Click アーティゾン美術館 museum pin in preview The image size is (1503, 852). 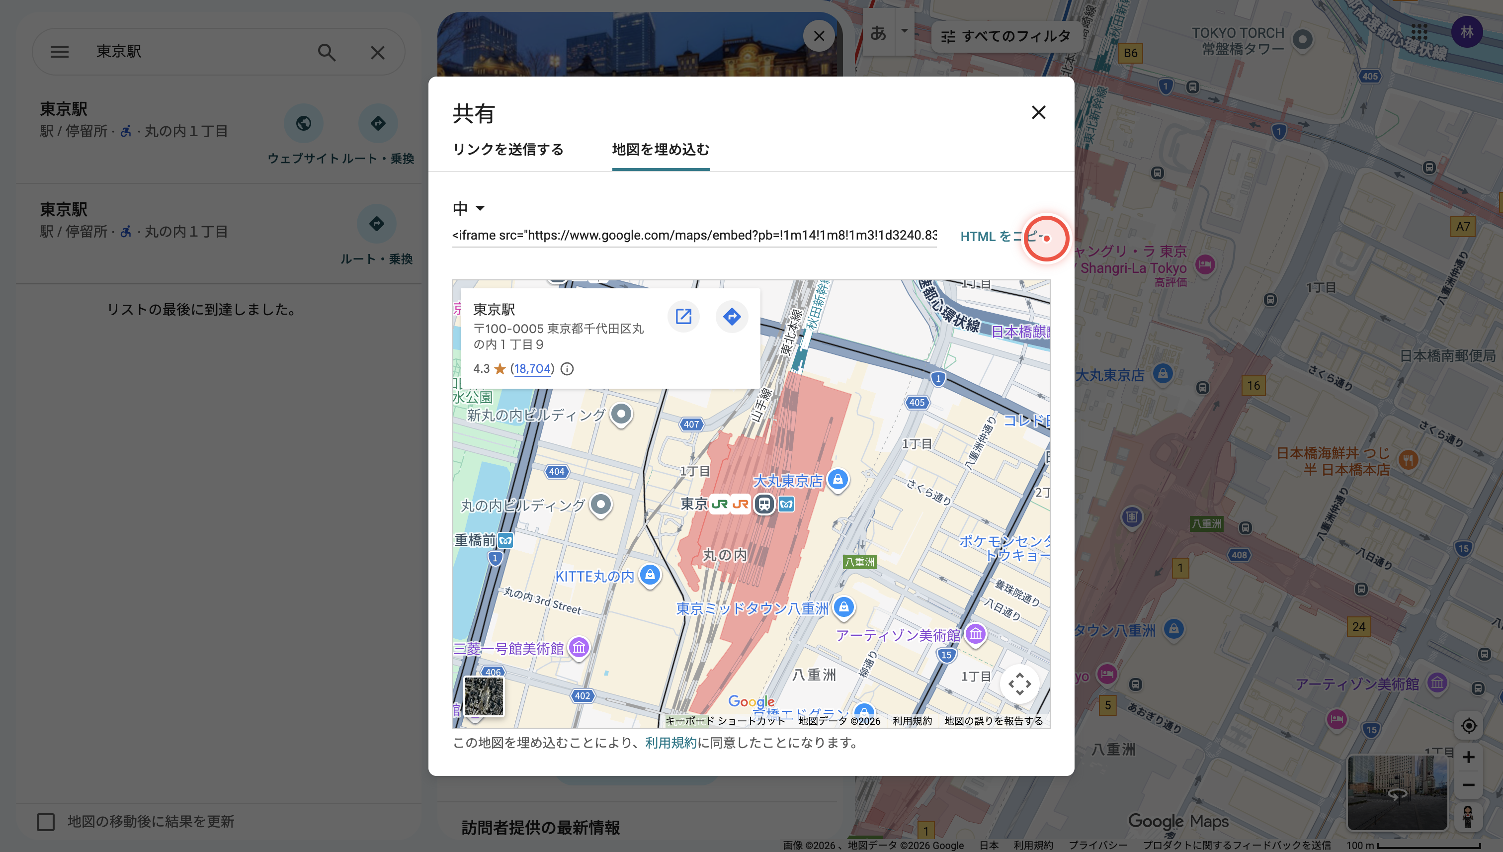pos(975,634)
